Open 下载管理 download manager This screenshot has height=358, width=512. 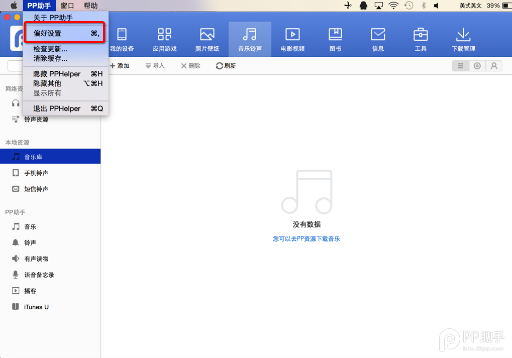[463, 39]
